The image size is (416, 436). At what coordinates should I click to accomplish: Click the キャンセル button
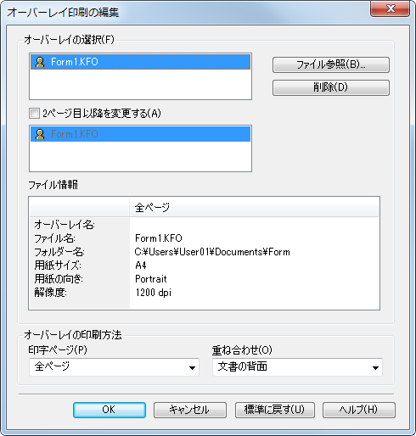(x=190, y=410)
